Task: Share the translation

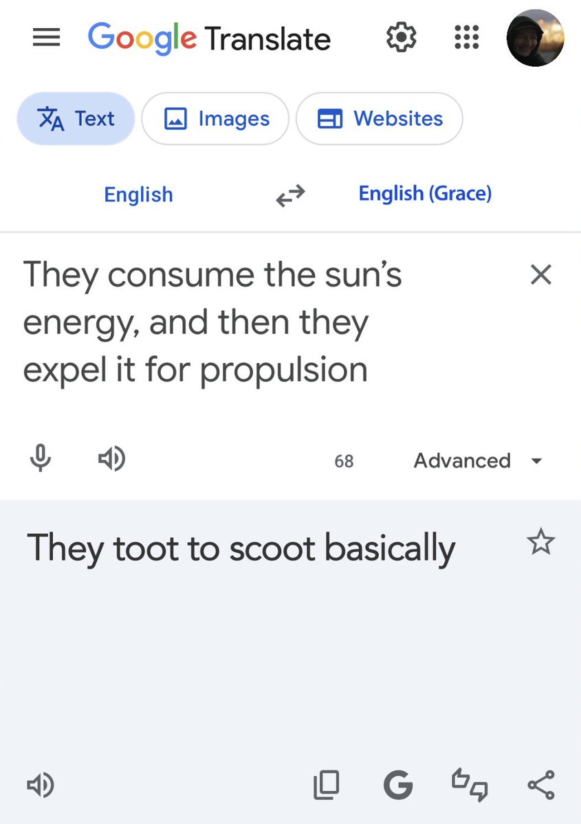Action: coord(541,785)
